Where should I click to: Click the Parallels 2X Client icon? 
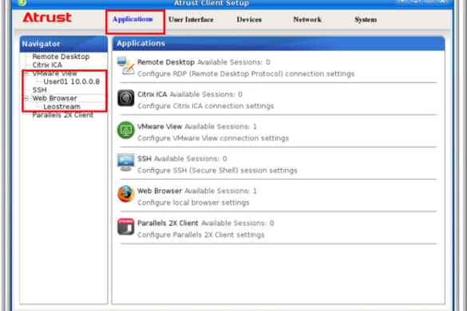point(126,226)
